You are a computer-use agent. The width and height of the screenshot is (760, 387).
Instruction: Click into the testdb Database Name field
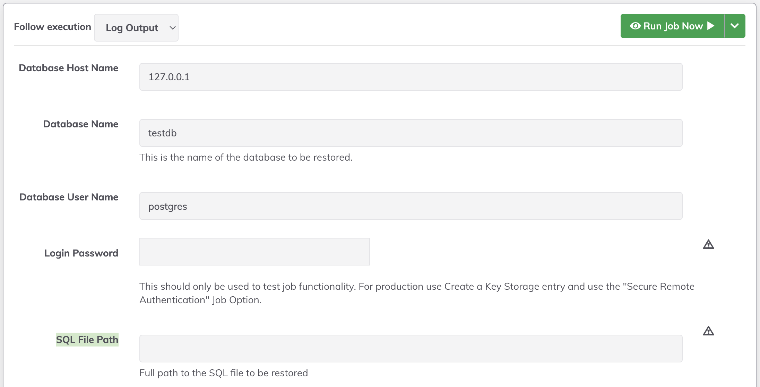pyautogui.click(x=411, y=133)
